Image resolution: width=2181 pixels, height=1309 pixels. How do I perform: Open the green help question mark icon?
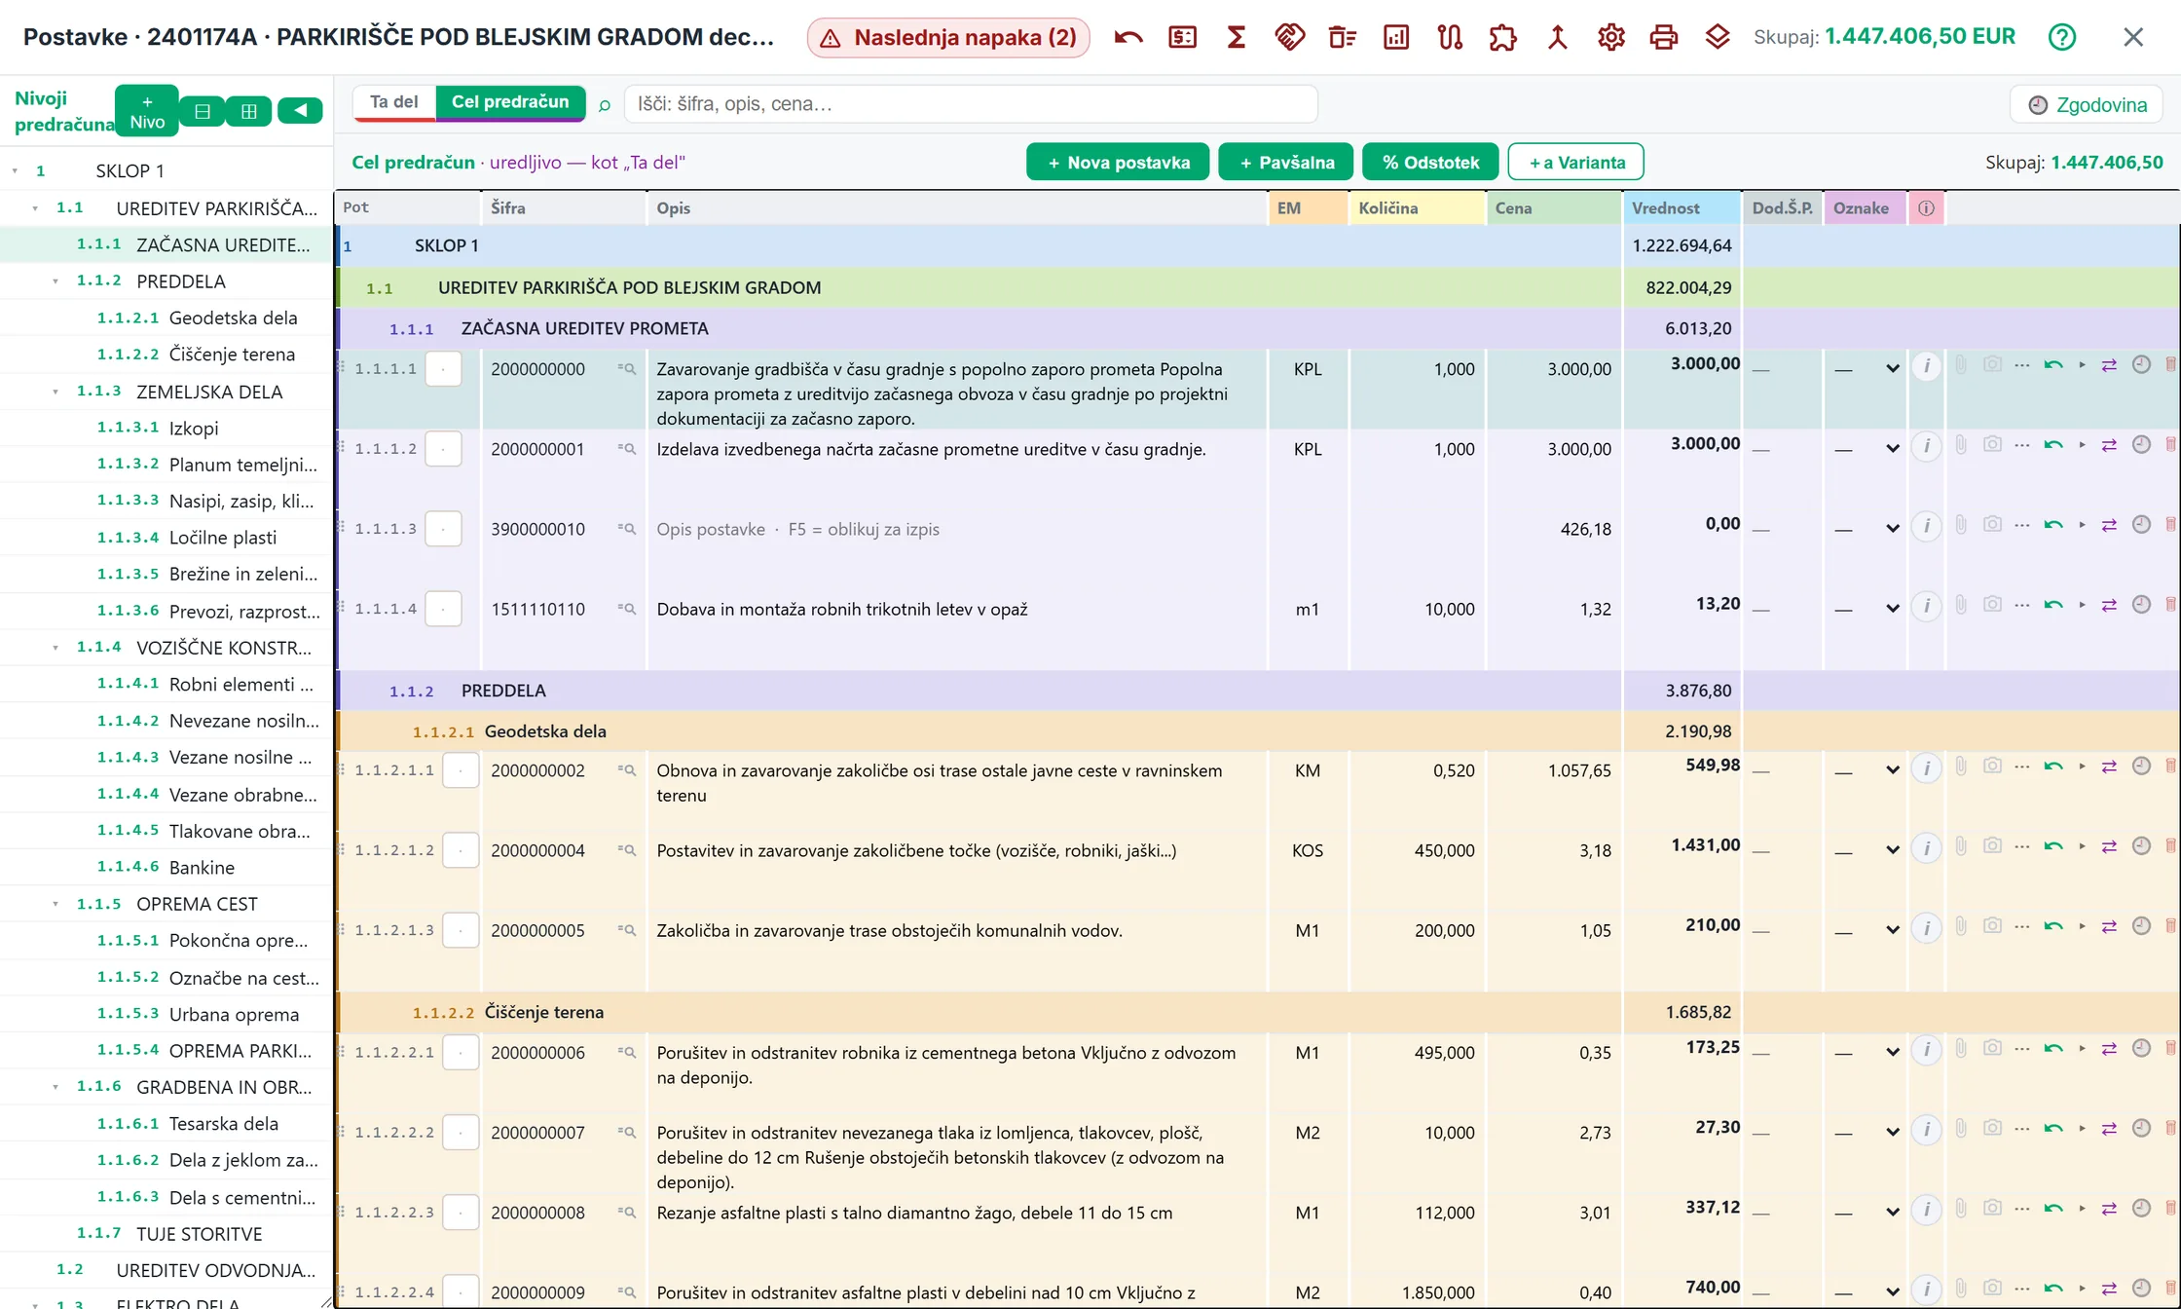coord(2062,37)
